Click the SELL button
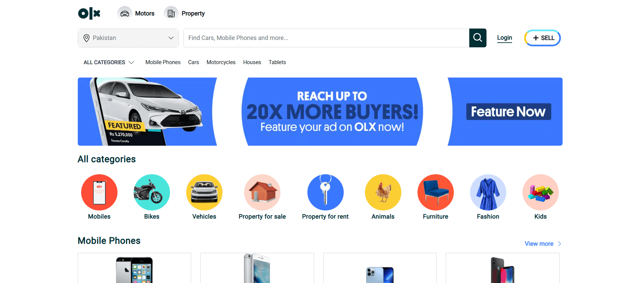 (x=542, y=38)
